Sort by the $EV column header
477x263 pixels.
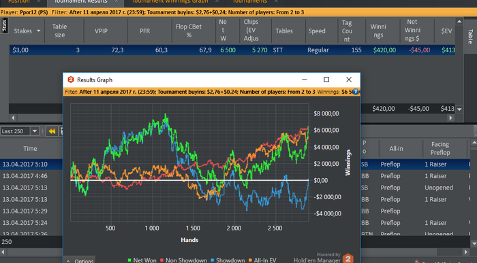click(x=445, y=31)
